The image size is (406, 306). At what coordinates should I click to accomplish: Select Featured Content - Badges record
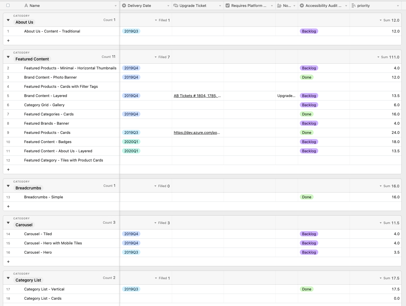pyautogui.click(x=48, y=142)
